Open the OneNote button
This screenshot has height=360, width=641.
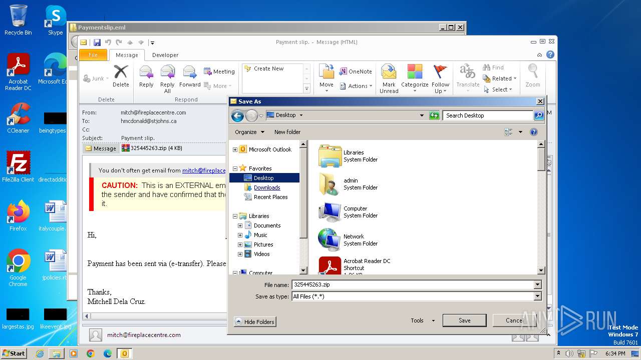[x=356, y=71]
